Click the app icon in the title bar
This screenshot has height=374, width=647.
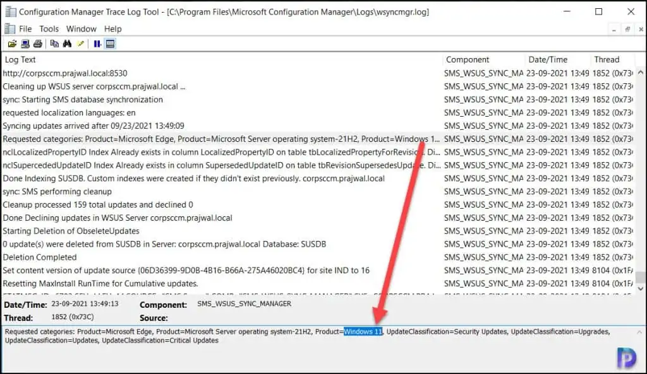(11, 11)
